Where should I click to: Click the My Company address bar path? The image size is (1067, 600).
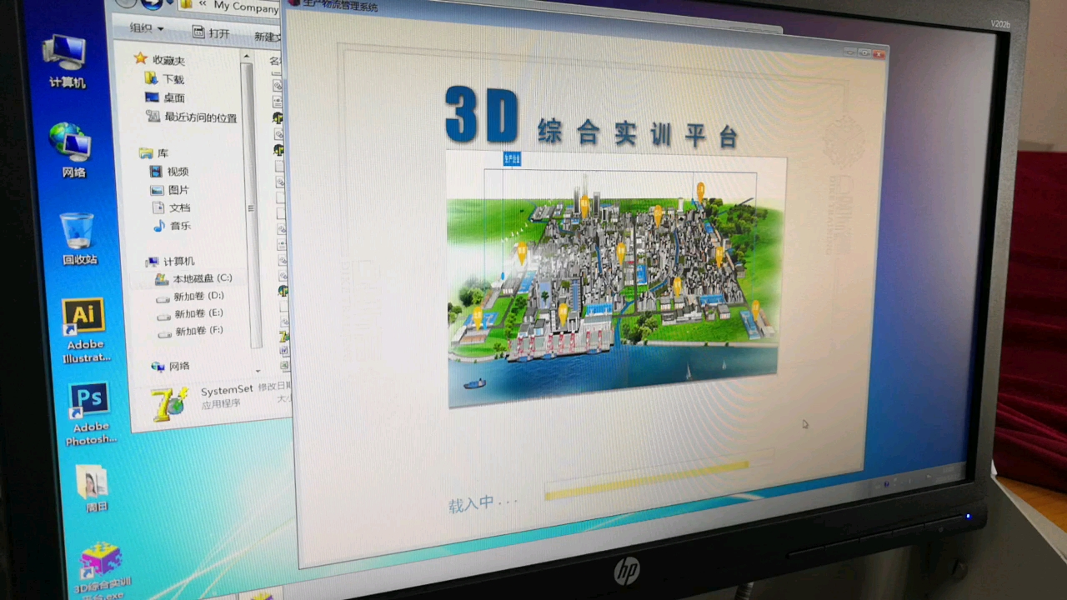tap(245, 7)
